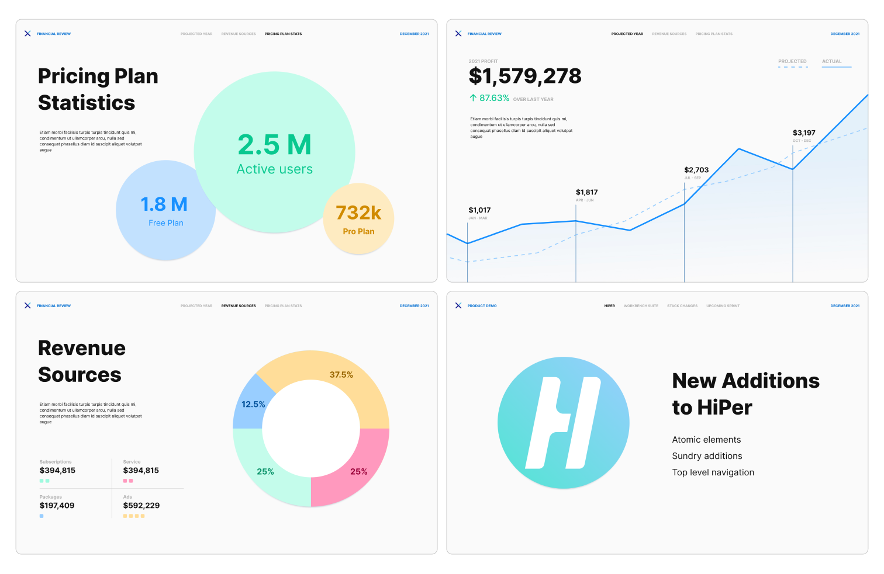Click the 2.5 M Active users bubble
Image resolution: width=884 pixels, height=574 pixels.
pos(274,152)
